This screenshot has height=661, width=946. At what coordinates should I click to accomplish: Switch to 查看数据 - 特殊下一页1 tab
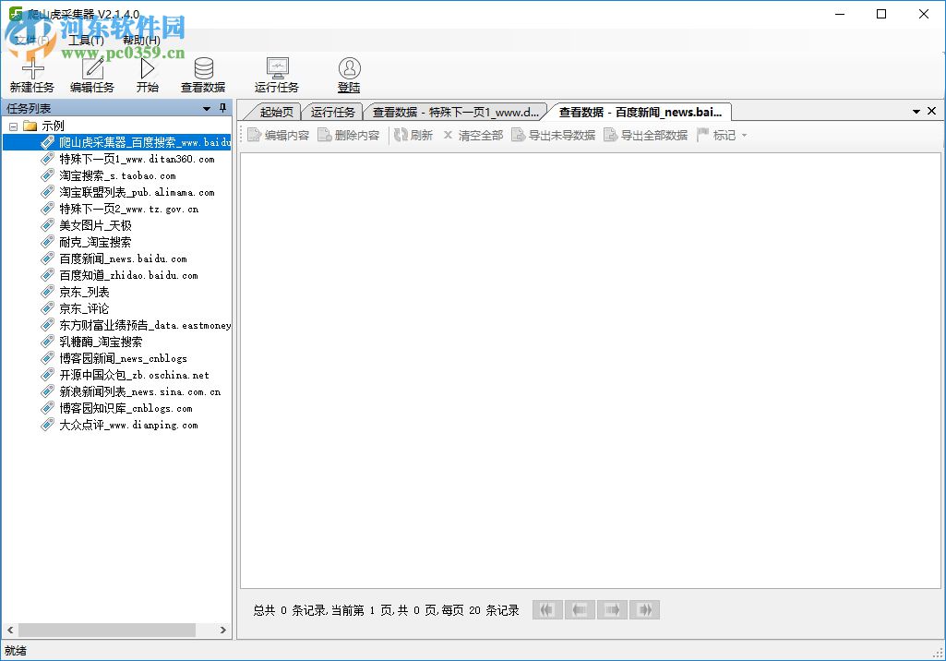click(x=456, y=113)
